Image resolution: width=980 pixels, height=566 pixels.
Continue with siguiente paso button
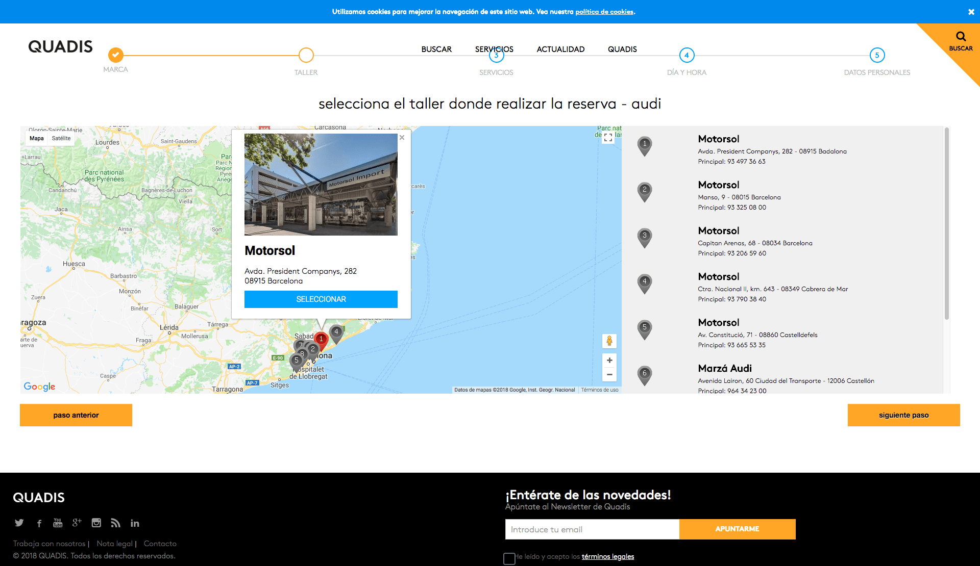coord(903,415)
